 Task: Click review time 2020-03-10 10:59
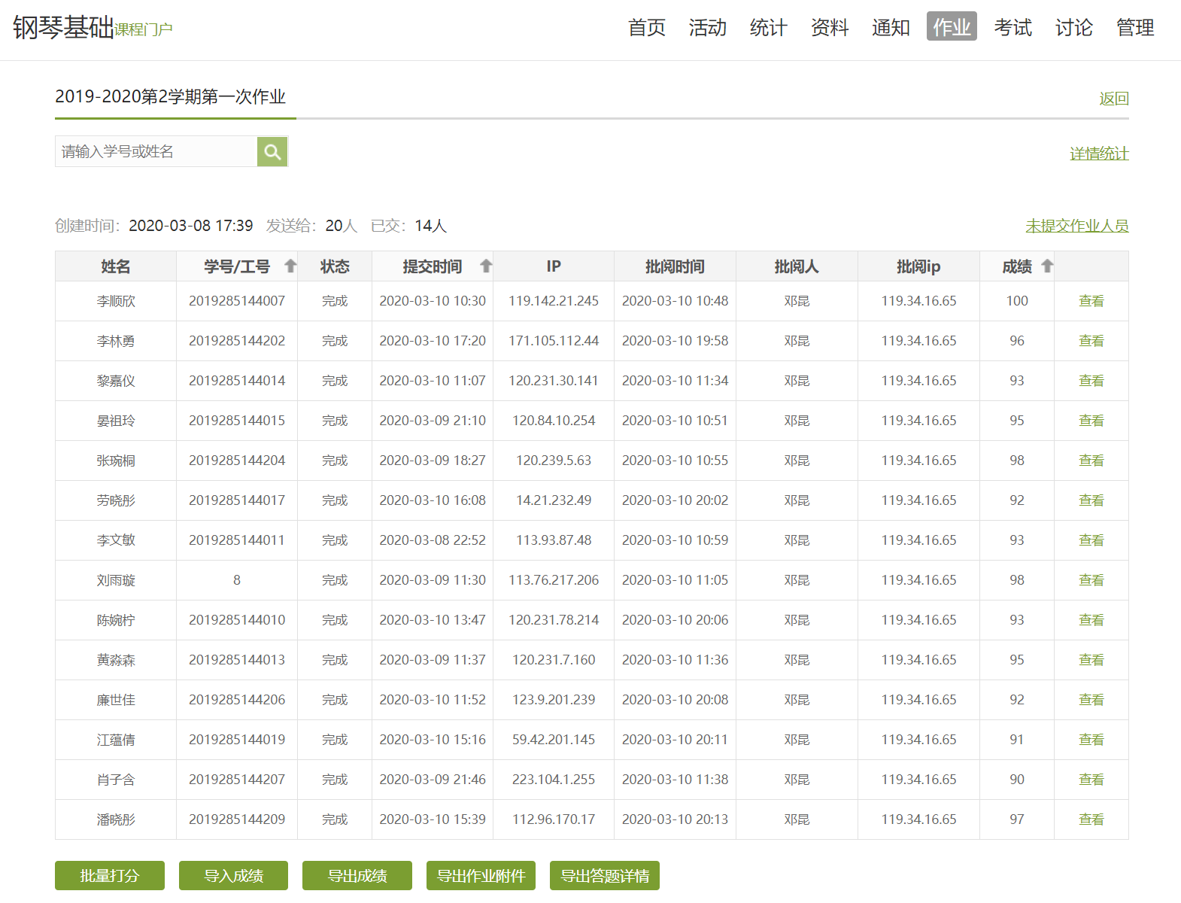pos(675,540)
